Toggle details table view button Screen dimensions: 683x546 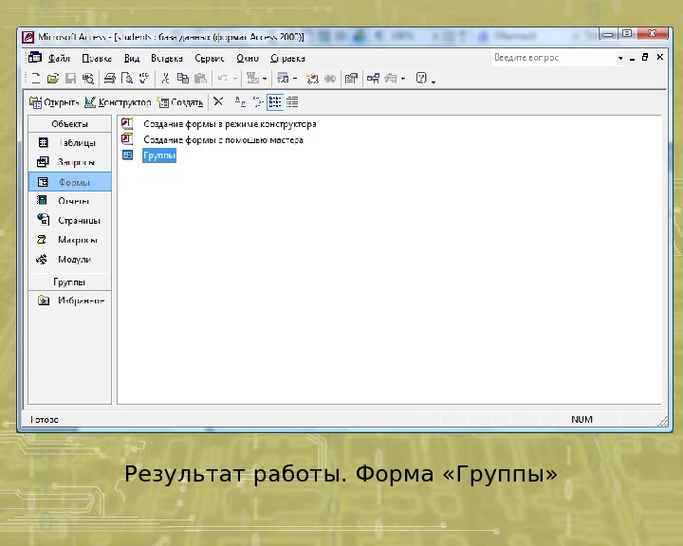coord(292,101)
